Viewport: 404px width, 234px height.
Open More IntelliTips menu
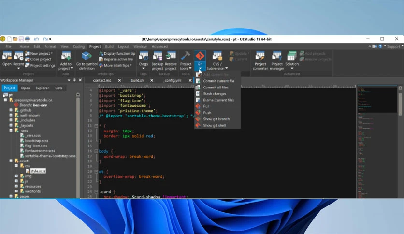coord(115,65)
